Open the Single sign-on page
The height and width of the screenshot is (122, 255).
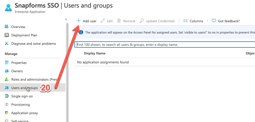[22, 96]
